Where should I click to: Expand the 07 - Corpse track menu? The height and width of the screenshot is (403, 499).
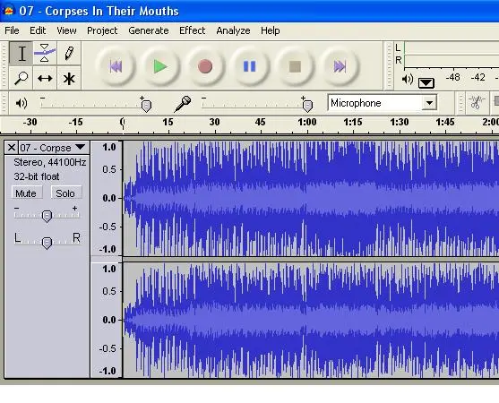[81, 147]
